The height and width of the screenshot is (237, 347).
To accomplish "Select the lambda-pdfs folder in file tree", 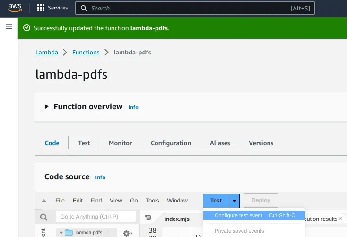I will 87,233.
